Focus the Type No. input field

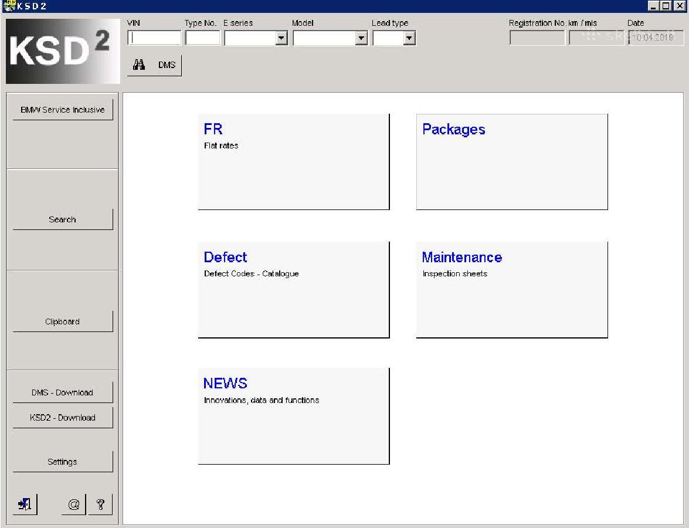(202, 38)
